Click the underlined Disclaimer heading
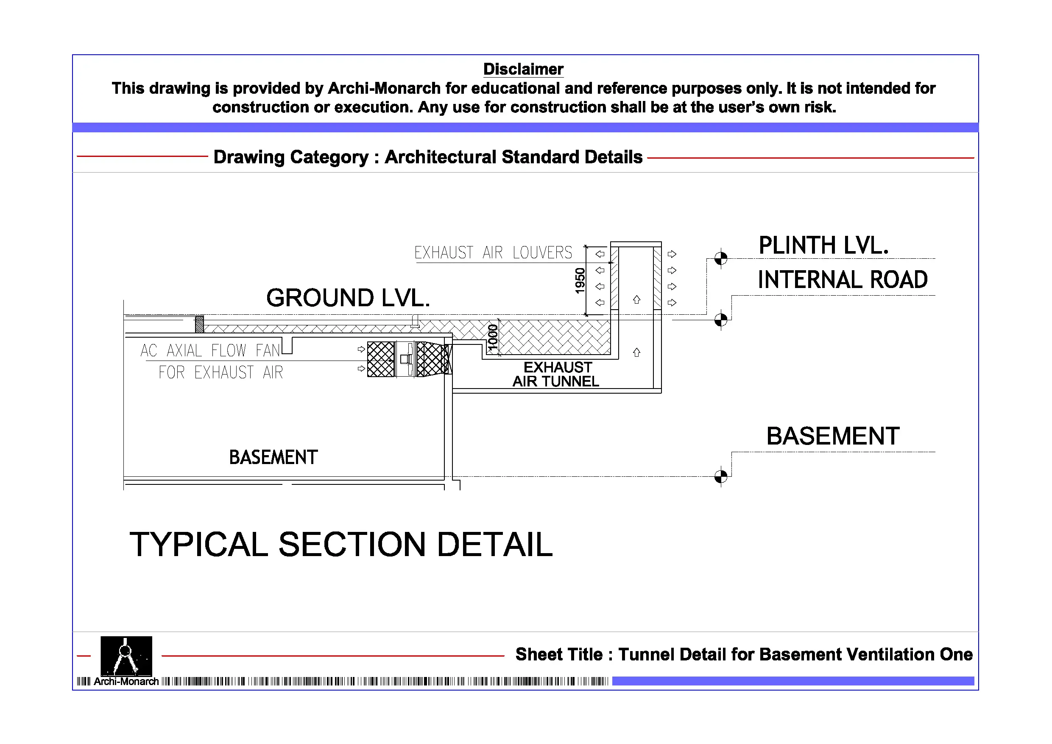The height and width of the screenshot is (744, 1052). 523,69
